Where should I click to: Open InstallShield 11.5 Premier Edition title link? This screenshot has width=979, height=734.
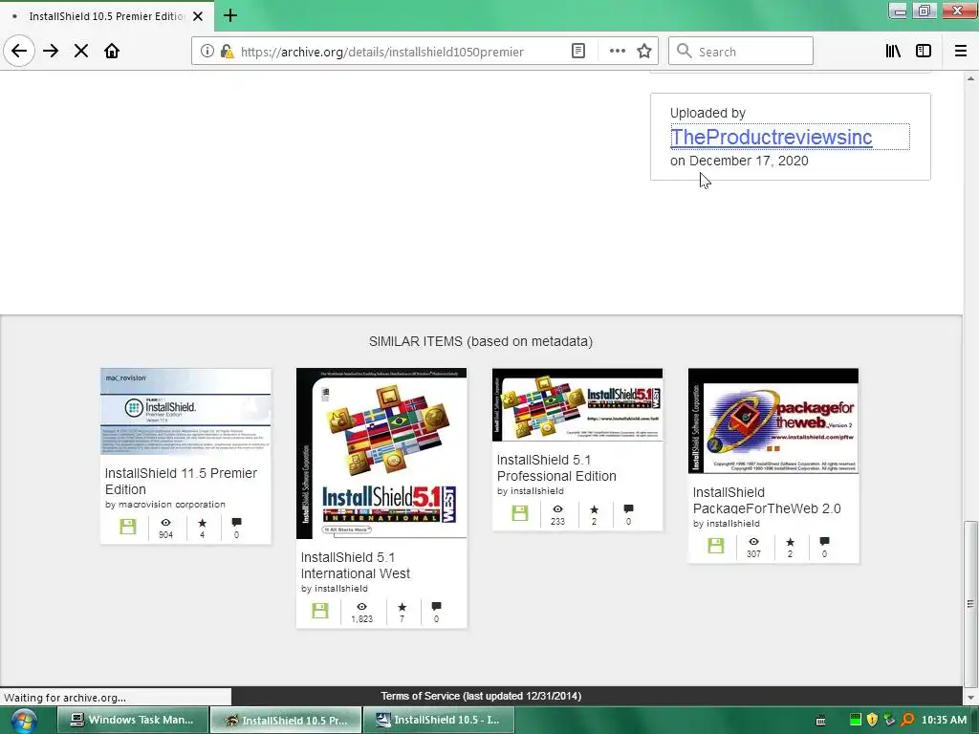181,482
